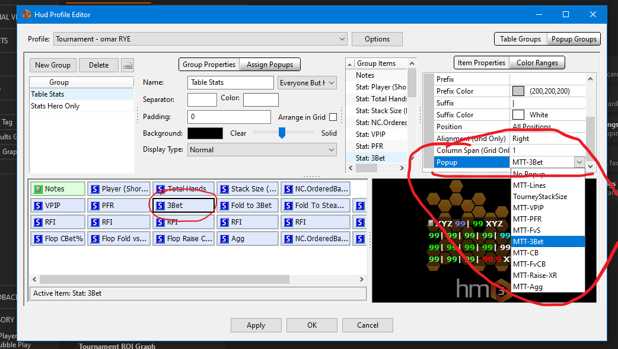Image resolution: width=618 pixels, height=349 pixels.
Task: Select Table Stats group row
Action: [82, 94]
